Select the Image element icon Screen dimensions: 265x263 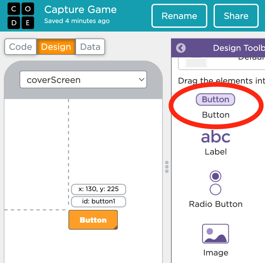pyautogui.click(x=215, y=234)
